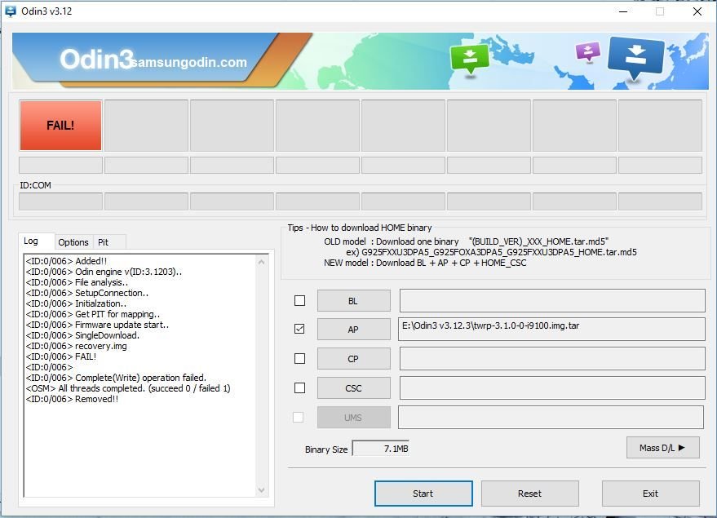Image resolution: width=717 pixels, height=518 pixels.
Task: Click the log line 'SetupConnection..'
Action: [112, 293]
